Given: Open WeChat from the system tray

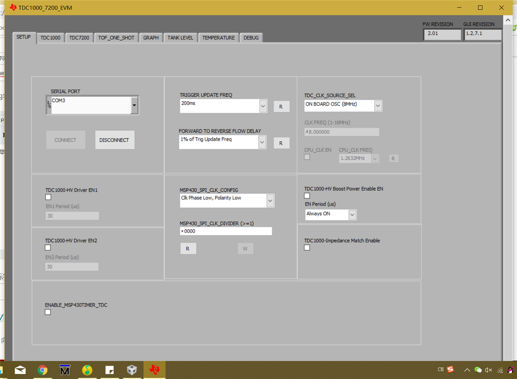Looking at the screenshot, I should pos(477,370).
